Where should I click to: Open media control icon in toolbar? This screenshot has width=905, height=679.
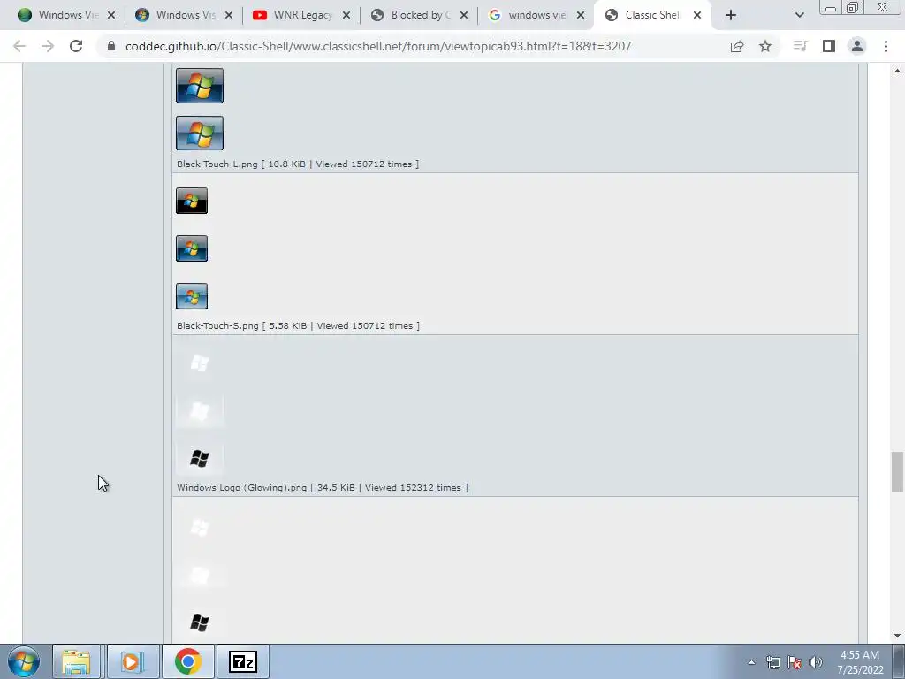[x=800, y=46]
